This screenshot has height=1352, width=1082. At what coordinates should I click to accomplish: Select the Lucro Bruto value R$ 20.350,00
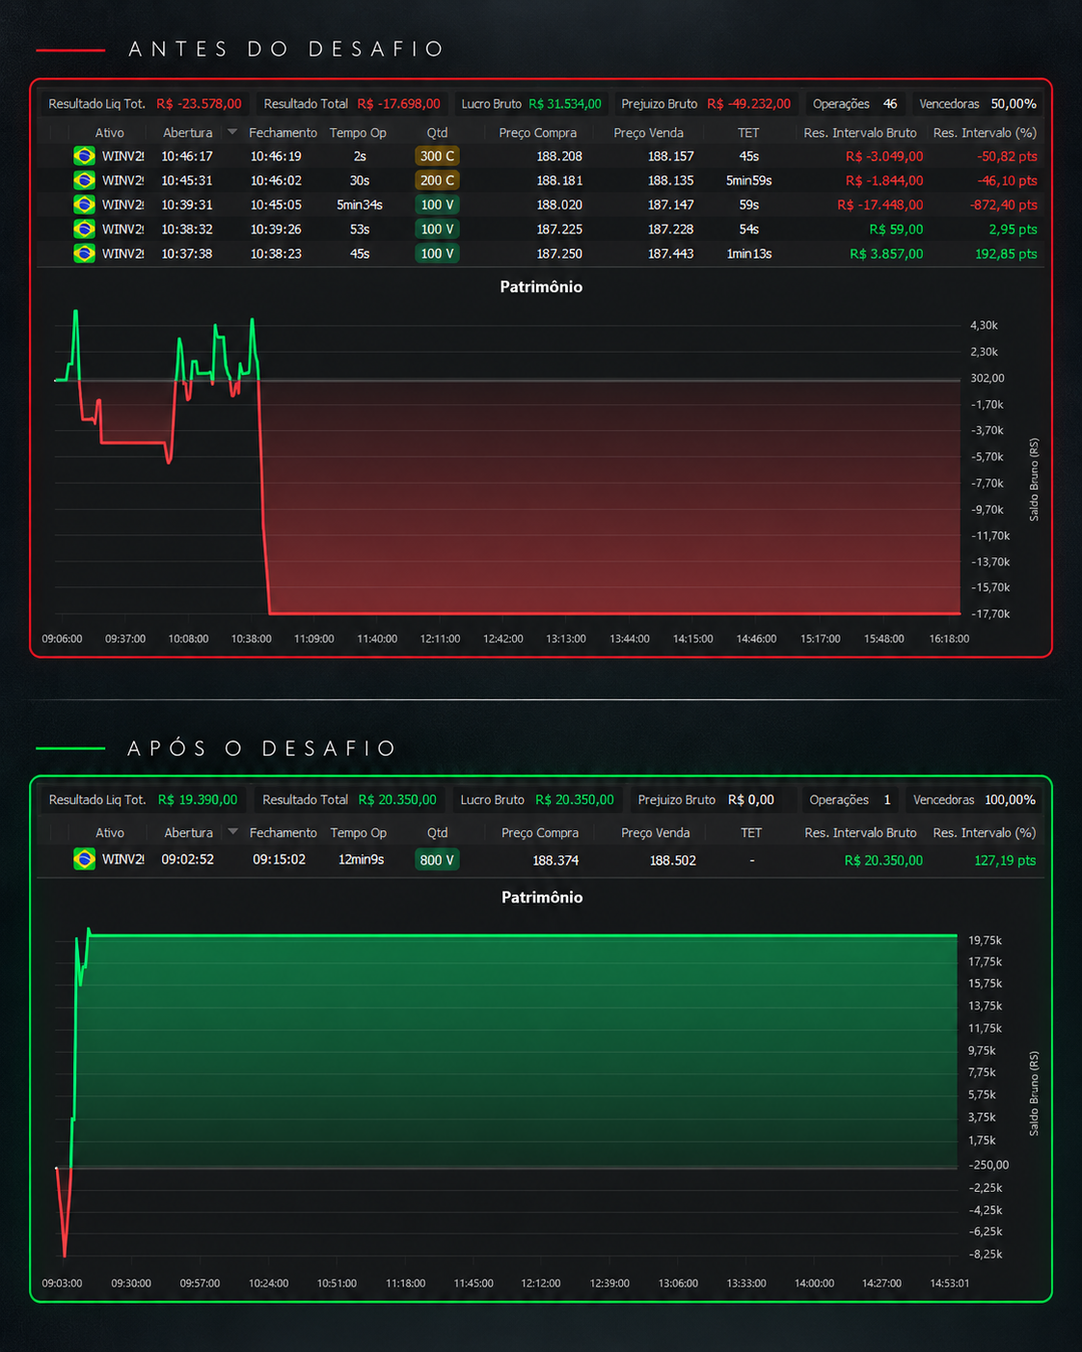click(575, 799)
